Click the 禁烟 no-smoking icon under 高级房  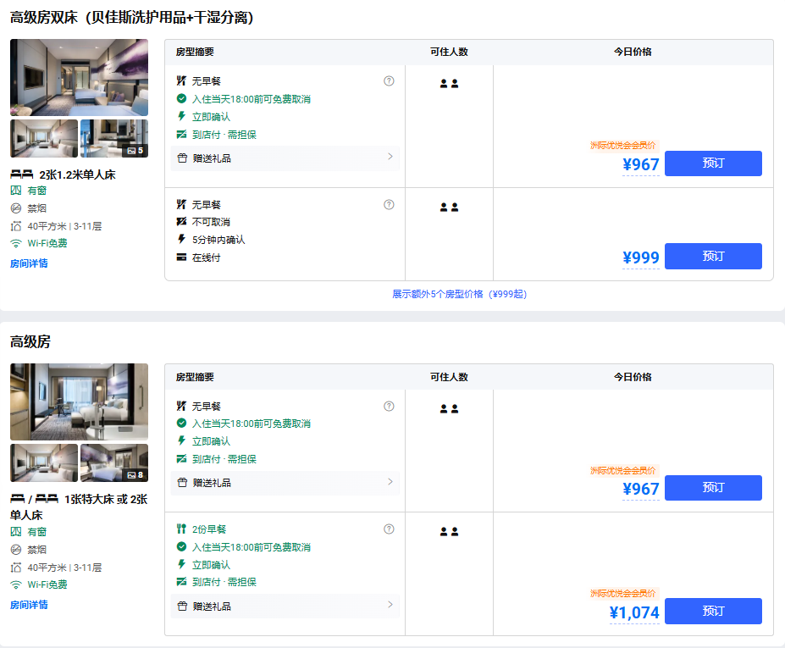pos(15,550)
